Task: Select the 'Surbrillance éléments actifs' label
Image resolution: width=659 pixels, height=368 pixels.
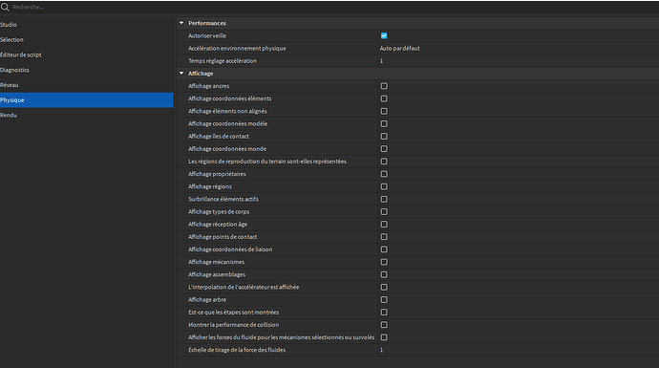Action: [x=223, y=199]
